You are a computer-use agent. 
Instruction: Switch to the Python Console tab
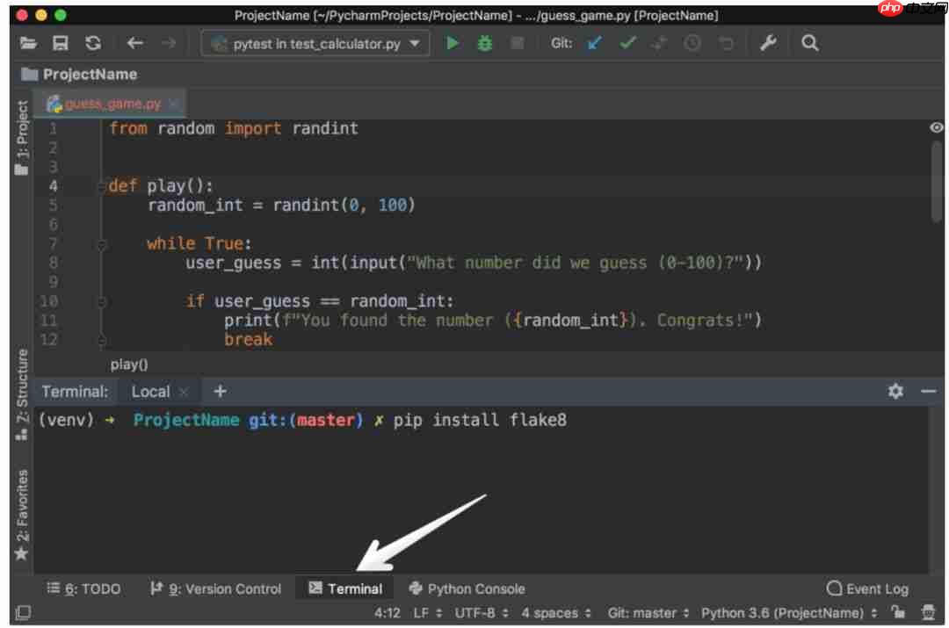[x=467, y=588]
